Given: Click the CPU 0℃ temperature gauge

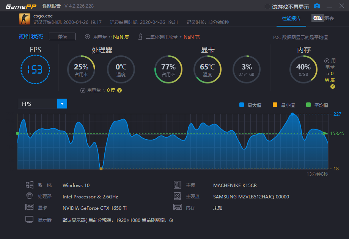Looking at the screenshot, I should (x=121, y=69).
